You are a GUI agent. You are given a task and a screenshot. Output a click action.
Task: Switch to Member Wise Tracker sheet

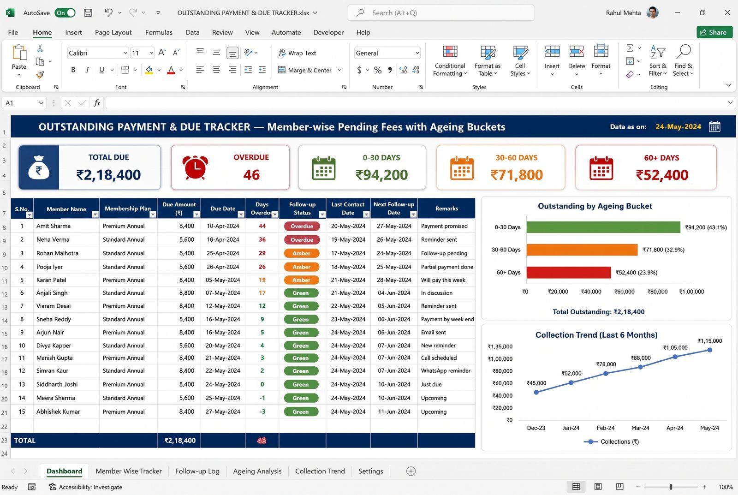point(129,471)
